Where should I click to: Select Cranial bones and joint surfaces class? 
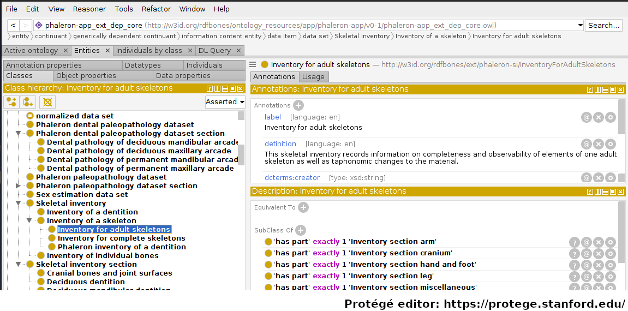click(x=109, y=273)
